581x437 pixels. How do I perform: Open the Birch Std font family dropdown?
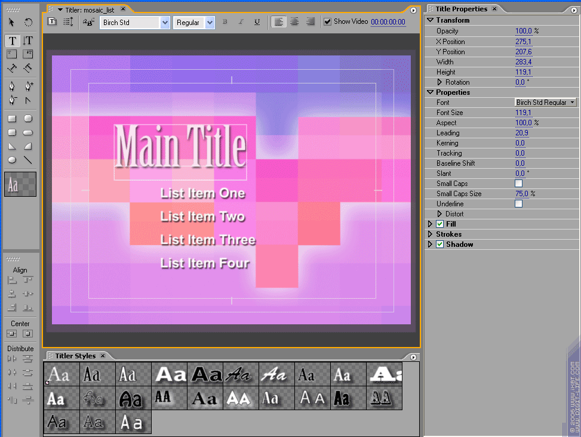tap(165, 23)
